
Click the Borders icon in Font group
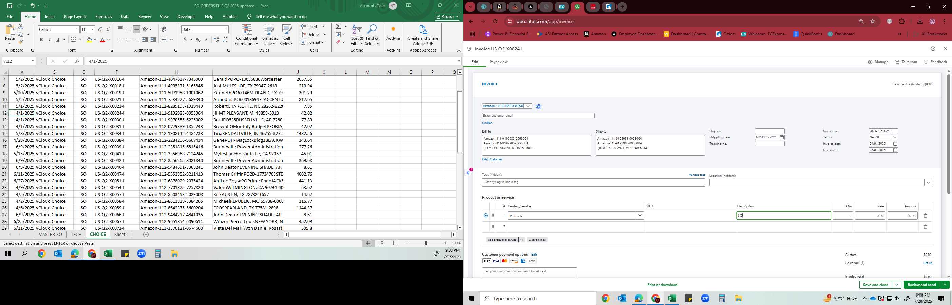point(74,40)
